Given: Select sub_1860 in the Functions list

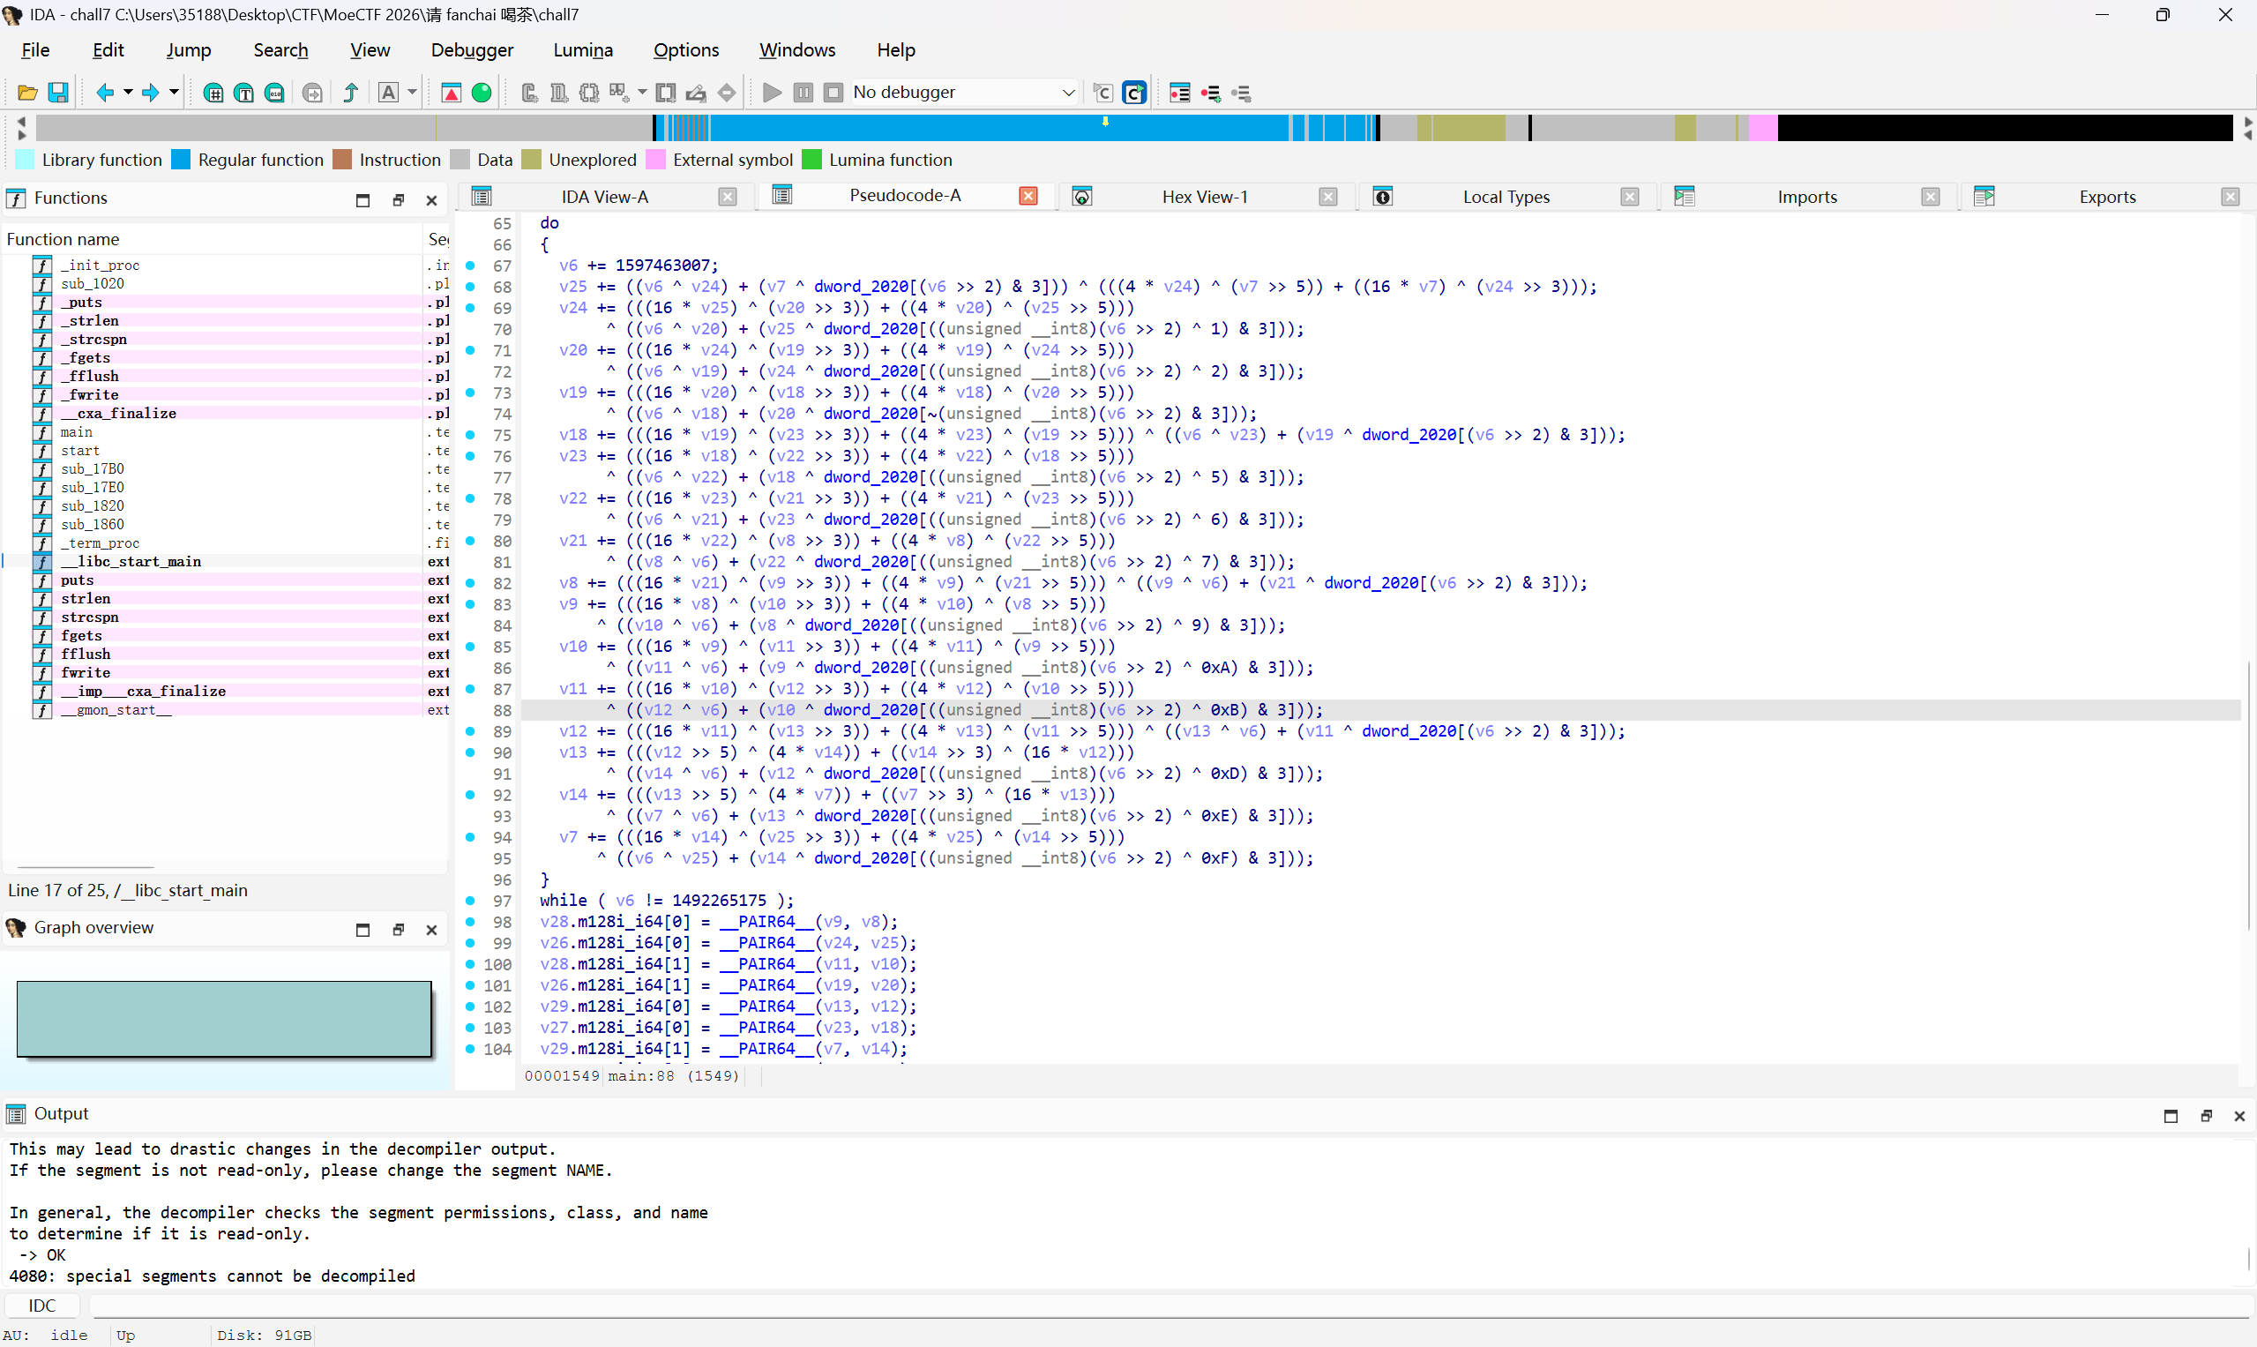Looking at the screenshot, I should (227, 525).
